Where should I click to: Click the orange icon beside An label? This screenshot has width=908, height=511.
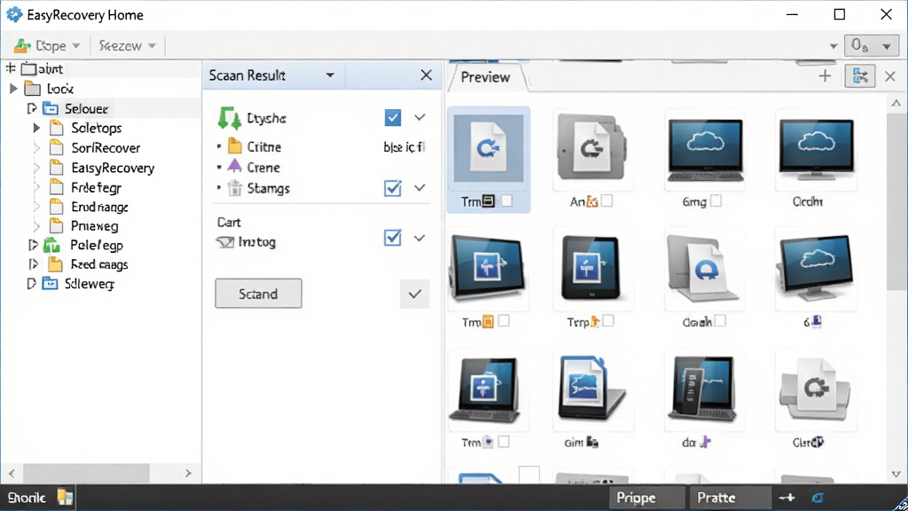tap(591, 201)
